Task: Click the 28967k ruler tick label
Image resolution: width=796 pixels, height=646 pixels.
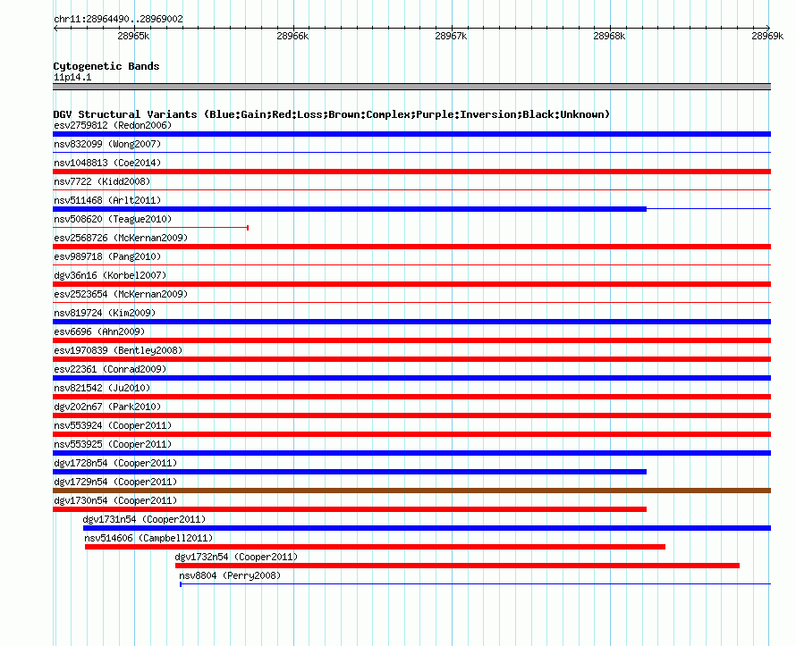Action: tap(451, 36)
